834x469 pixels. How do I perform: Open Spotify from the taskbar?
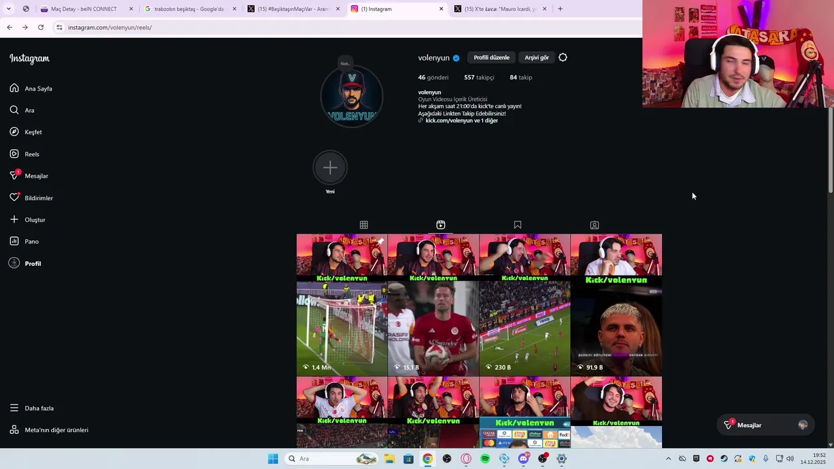click(x=485, y=459)
